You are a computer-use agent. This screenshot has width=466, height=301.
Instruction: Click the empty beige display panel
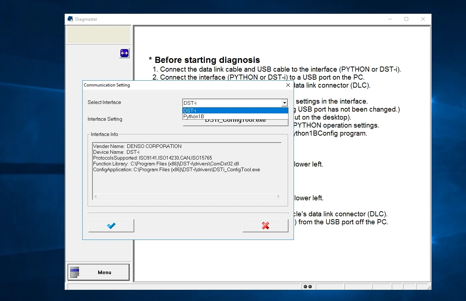coord(99,35)
